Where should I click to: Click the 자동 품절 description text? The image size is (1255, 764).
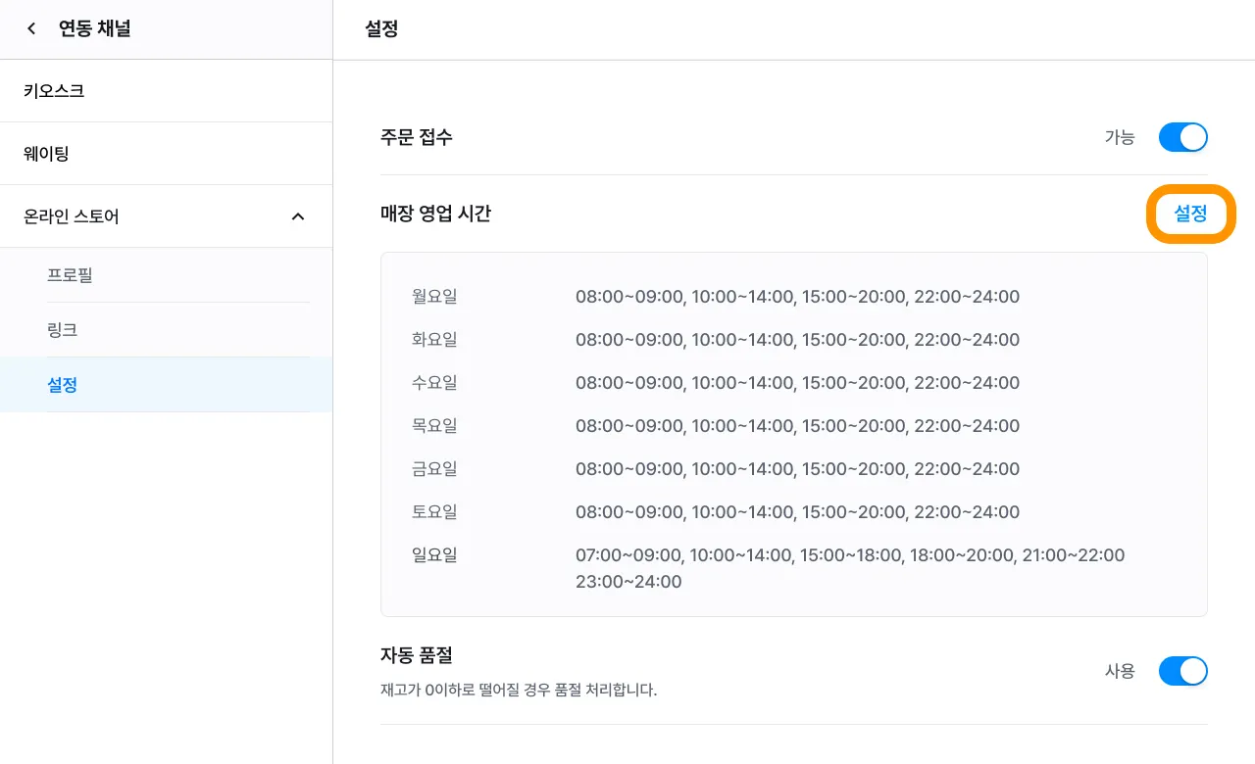coord(519,691)
